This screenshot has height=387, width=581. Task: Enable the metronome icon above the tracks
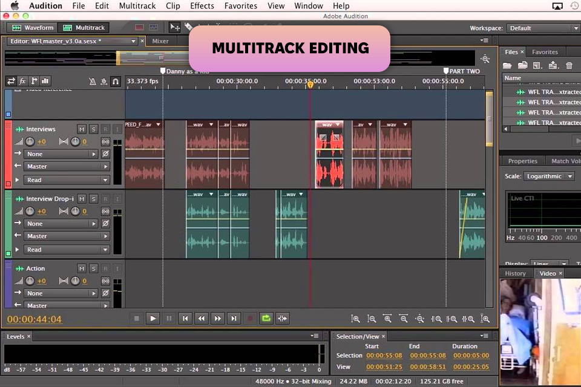[x=93, y=81]
